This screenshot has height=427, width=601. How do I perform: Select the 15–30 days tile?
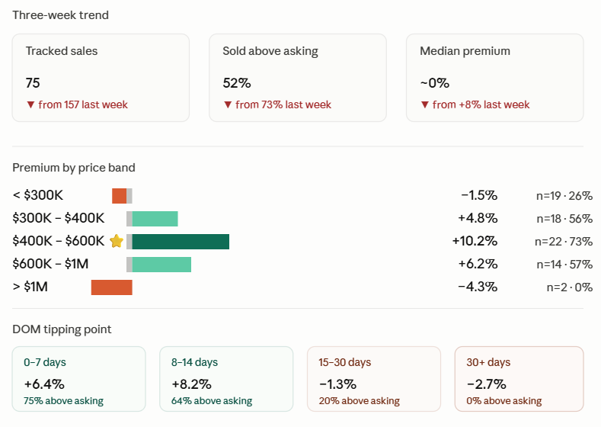click(x=374, y=379)
